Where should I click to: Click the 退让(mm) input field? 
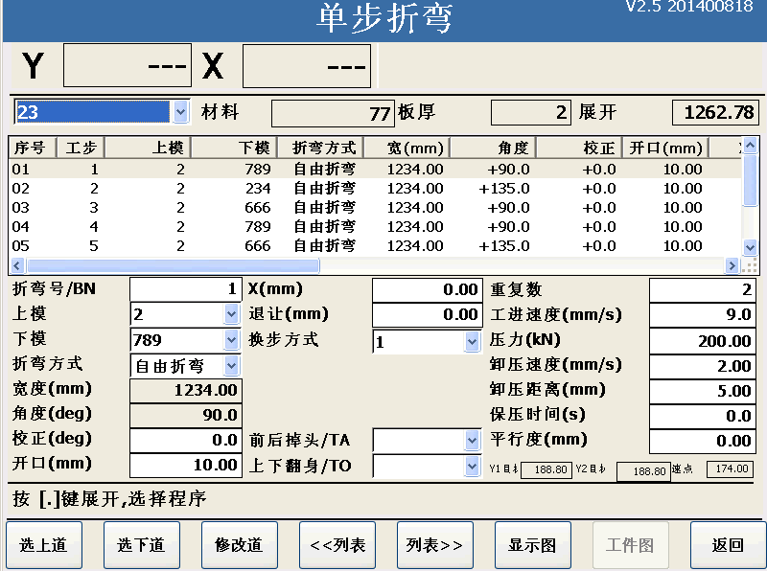(x=427, y=314)
